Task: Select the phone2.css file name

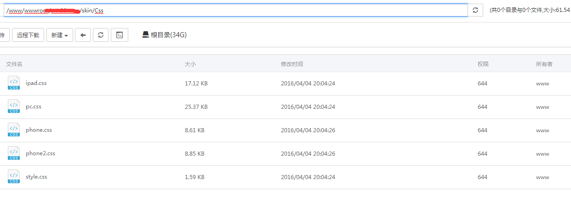Action: tap(40, 153)
